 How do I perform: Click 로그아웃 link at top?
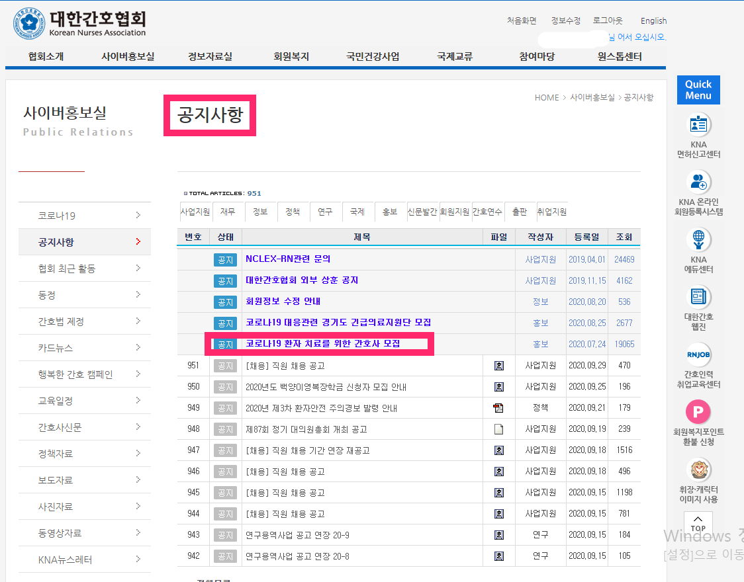point(608,21)
